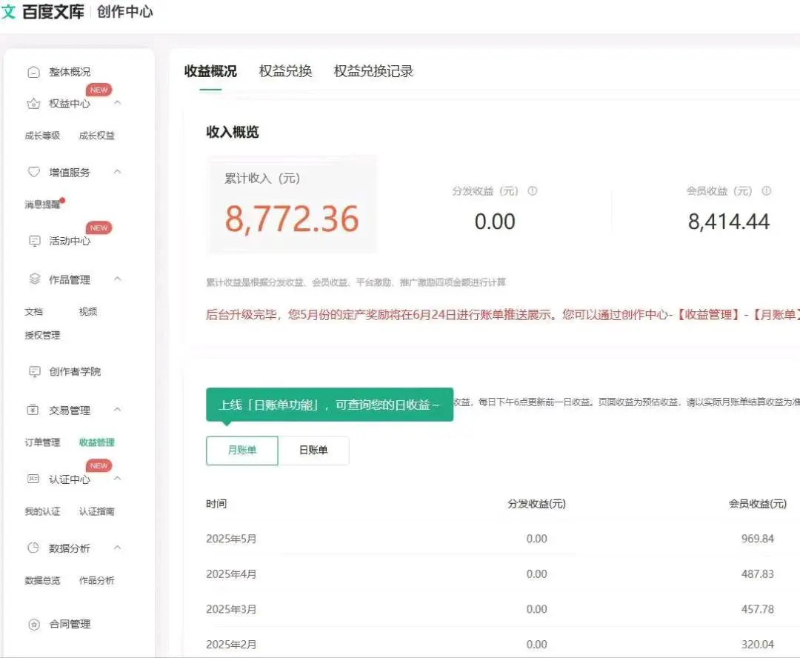This screenshot has width=800, height=658.
Task: Open 收益管理 link
Action: (97, 442)
